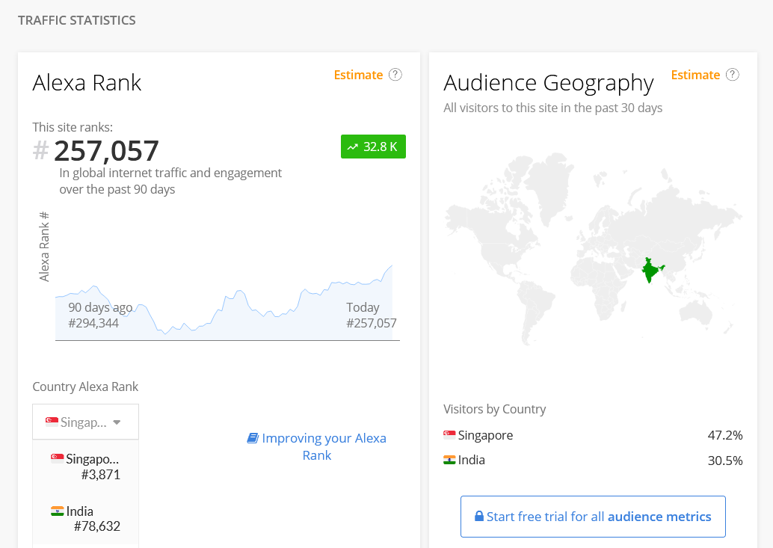The width and height of the screenshot is (773, 548).
Task: Click the Estimate label in Audience Geography panel
Action: point(695,75)
